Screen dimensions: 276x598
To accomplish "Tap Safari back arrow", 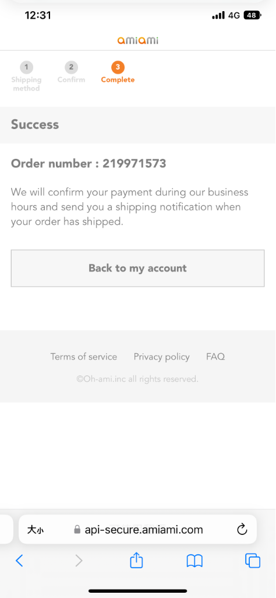I will (19, 560).
